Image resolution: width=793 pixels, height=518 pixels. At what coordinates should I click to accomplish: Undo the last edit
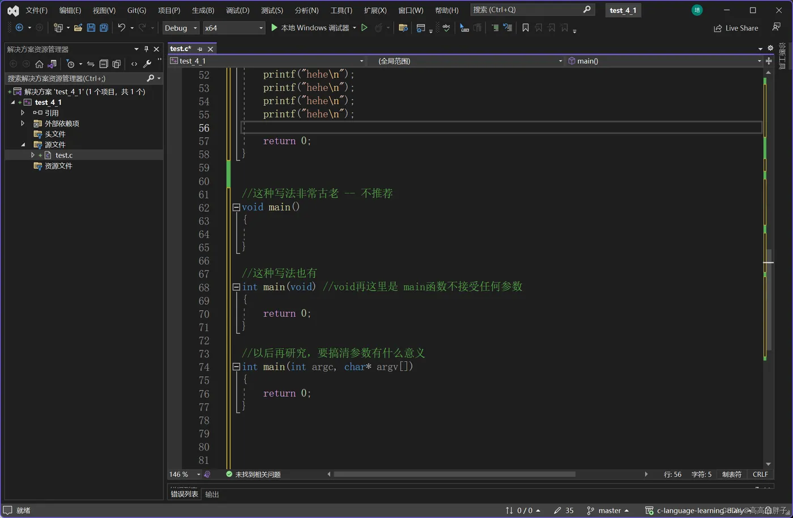(x=121, y=28)
